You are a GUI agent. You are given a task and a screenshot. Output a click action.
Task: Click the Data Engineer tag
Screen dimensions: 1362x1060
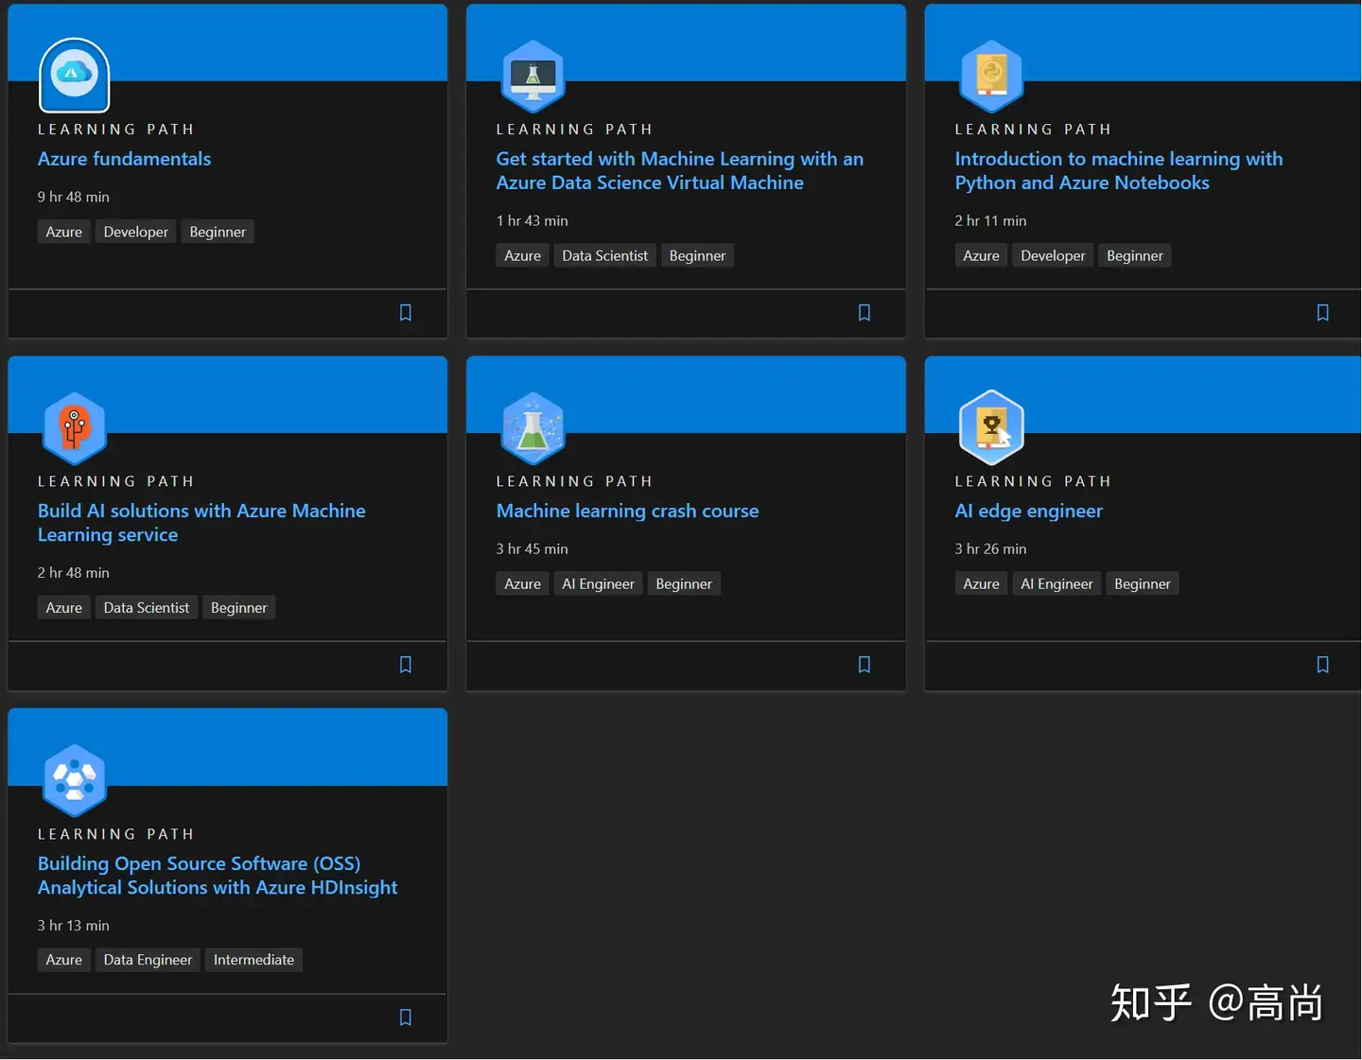click(x=148, y=960)
